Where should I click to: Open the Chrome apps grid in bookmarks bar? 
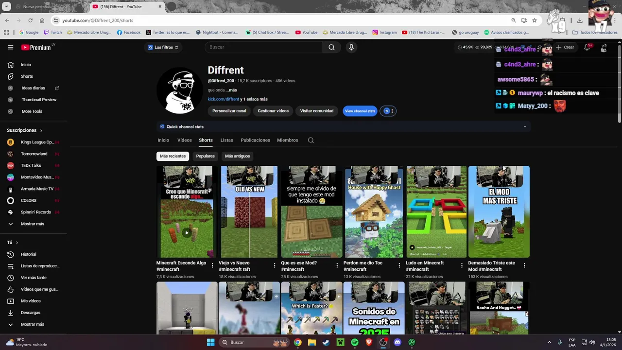[6, 33]
